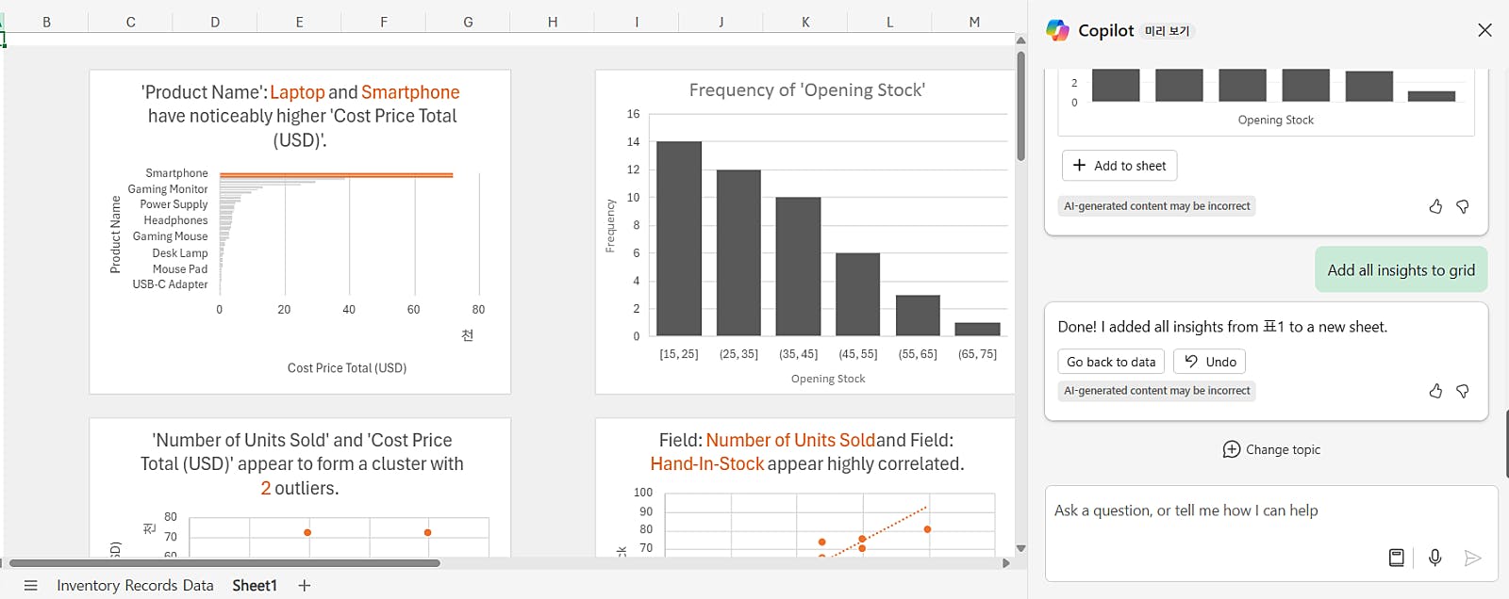Image resolution: width=1509 pixels, height=599 pixels.
Task: Click the 'Add to sheet' button
Action: click(1119, 166)
